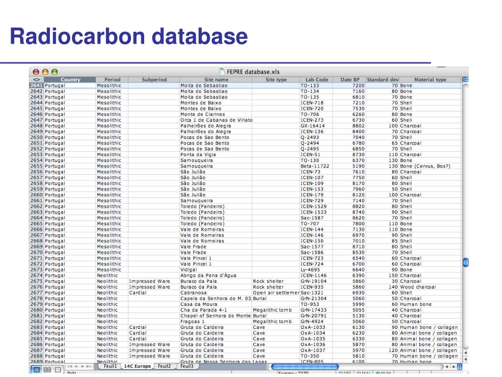The image size is (502, 377).
Task: Click the 'GrN-19104' lab code cell
Action: point(316,281)
